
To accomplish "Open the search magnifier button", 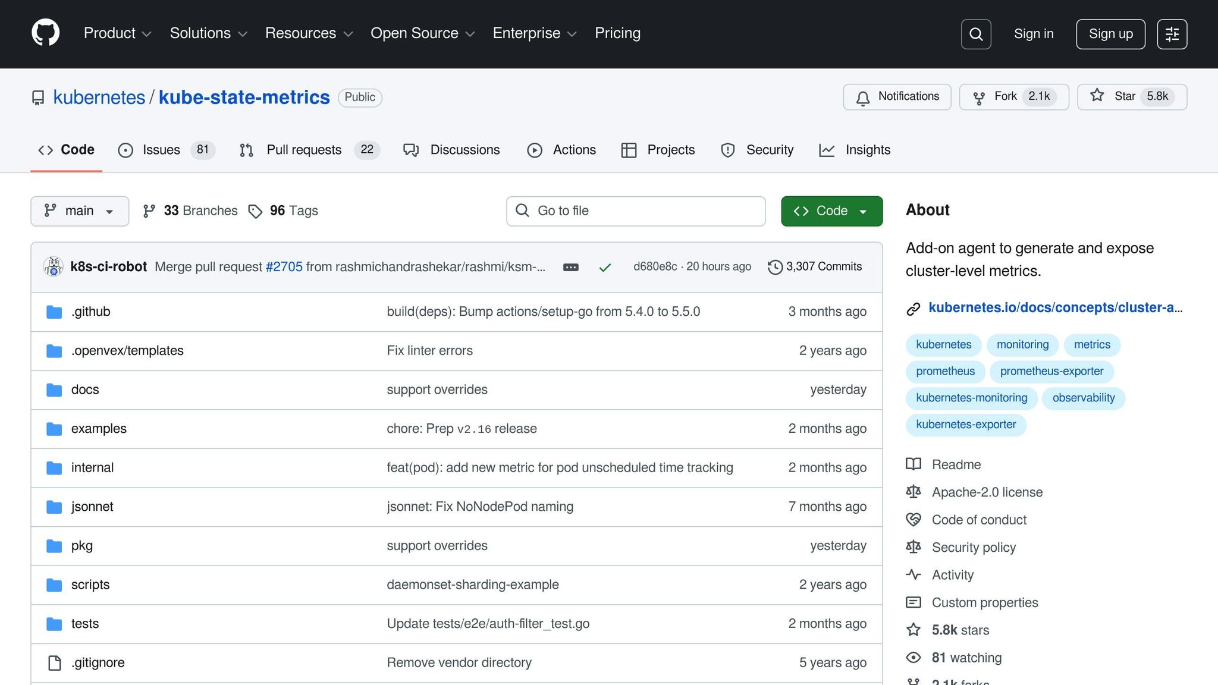I will click(976, 34).
